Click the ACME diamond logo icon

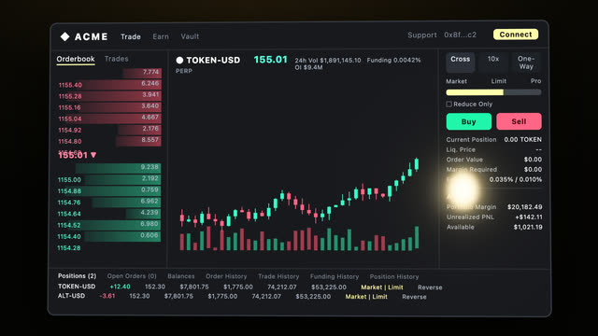[x=64, y=36]
